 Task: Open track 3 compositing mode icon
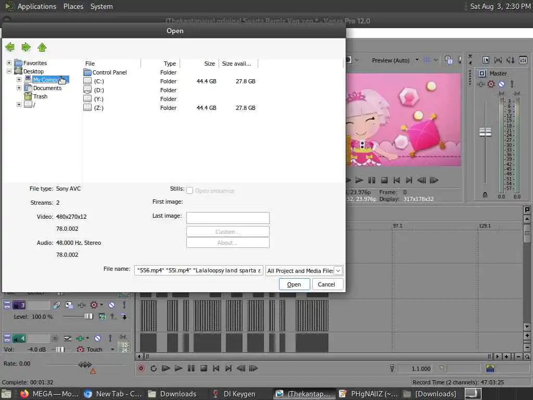tap(102, 317)
